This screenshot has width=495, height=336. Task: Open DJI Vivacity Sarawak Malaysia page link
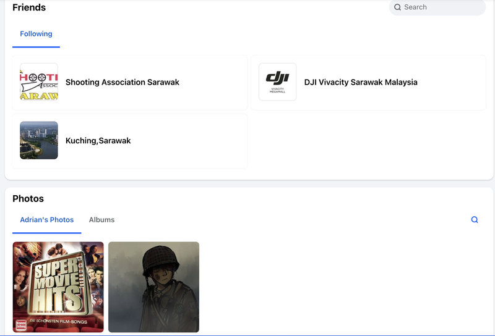361,82
